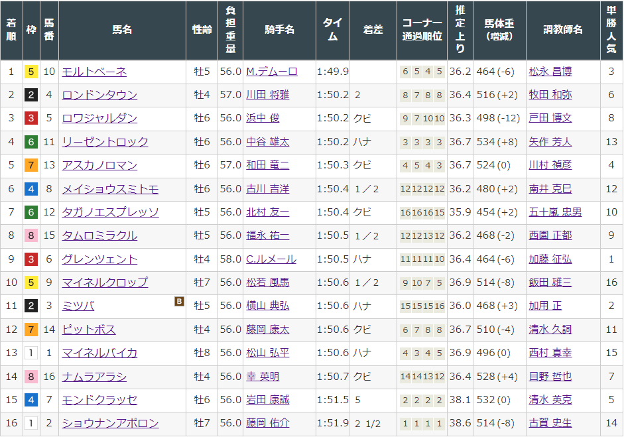Click orange frame 7 badge in アスカノロマン row
This screenshot has width=624, height=437.
(x=31, y=166)
